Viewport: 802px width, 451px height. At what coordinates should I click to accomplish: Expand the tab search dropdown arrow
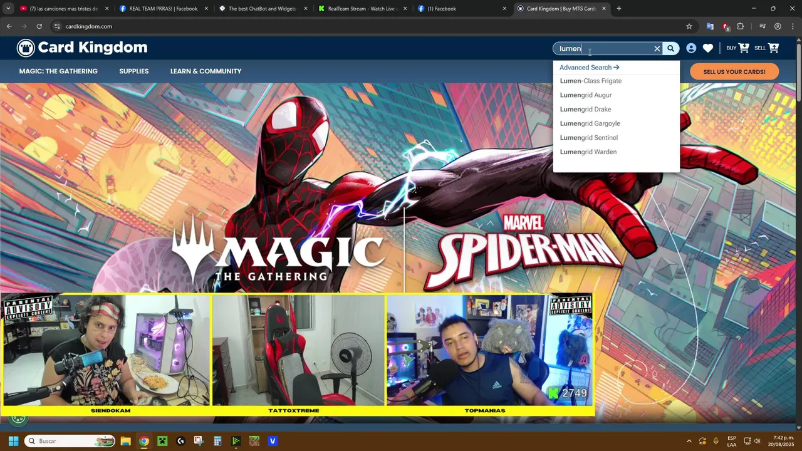[x=8, y=9]
